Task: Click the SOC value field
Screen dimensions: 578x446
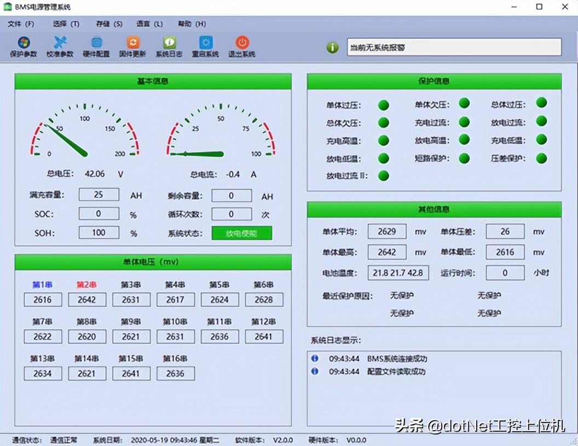Action: point(99,213)
